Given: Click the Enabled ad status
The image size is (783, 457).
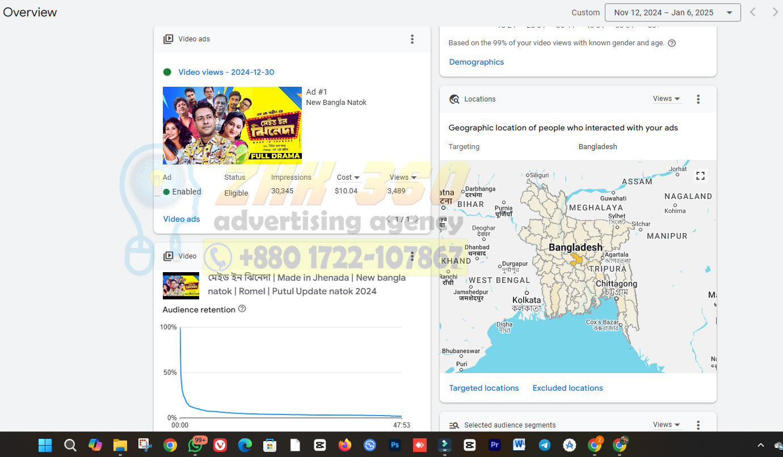Looking at the screenshot, I should (182, 192).
